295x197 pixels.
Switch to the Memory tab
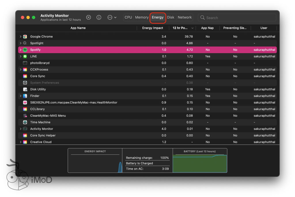pyautogui.click(x=142, y=18)
